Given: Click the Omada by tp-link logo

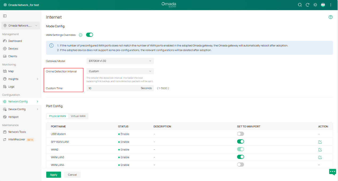Looking at the screenshot, I should point(169,5).
